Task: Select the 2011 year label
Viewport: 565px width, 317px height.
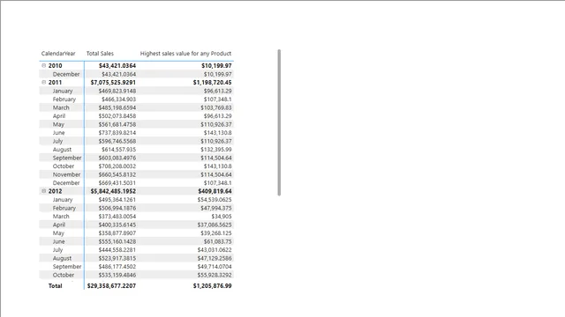Action: point(55,82)
